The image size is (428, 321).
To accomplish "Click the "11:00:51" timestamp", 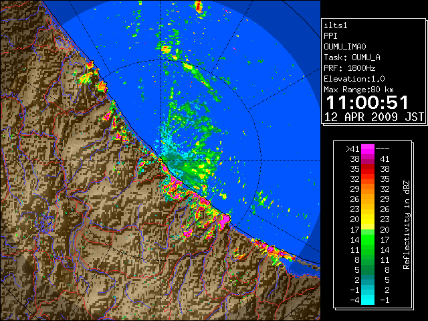I will pyautogui.click(x=367, y=102).
